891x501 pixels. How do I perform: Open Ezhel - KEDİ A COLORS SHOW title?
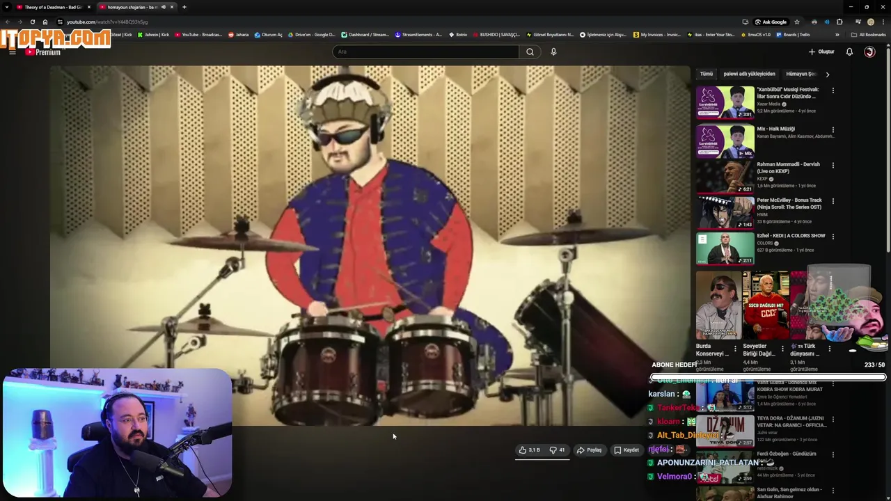(791, 236)
